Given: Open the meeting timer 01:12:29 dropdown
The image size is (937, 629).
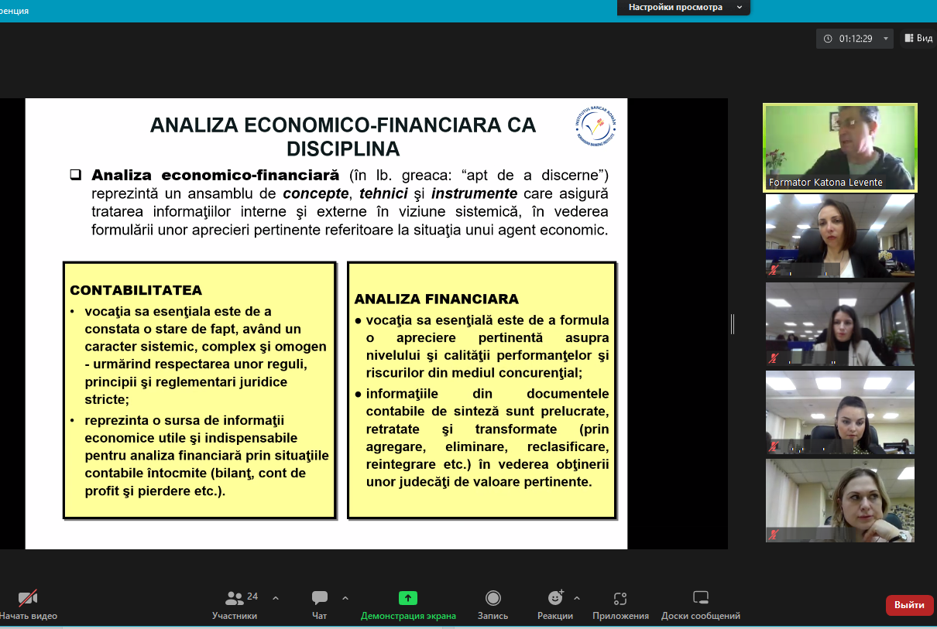Looking at the screenshot, I should 886,39.
